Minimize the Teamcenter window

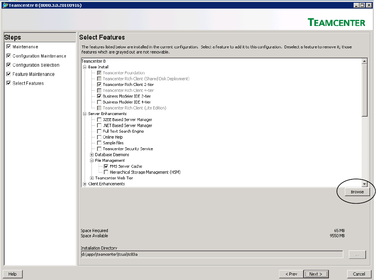click(356, 5)
